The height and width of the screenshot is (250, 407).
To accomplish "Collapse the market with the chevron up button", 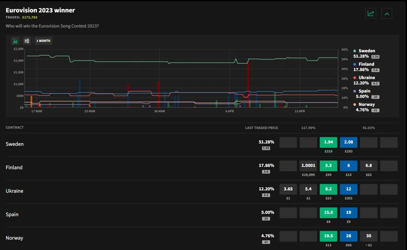I will click(x=387, y=14).
